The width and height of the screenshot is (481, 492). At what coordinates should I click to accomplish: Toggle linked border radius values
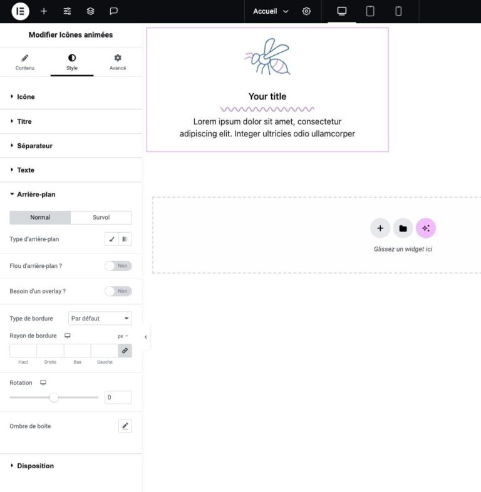(125, 351)
